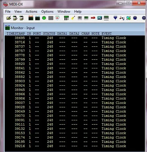147x152 pixels.
Task: Click the green round MIDI port icon
Action: pyautogui.click(x=44, y=18)
